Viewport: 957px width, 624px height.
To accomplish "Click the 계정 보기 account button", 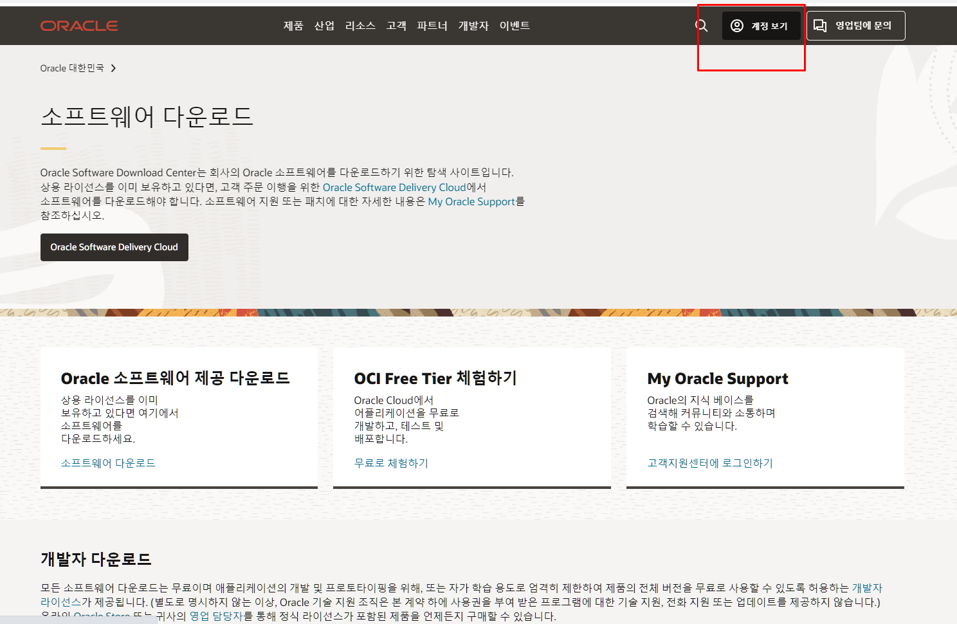I will tap(761, 26).
